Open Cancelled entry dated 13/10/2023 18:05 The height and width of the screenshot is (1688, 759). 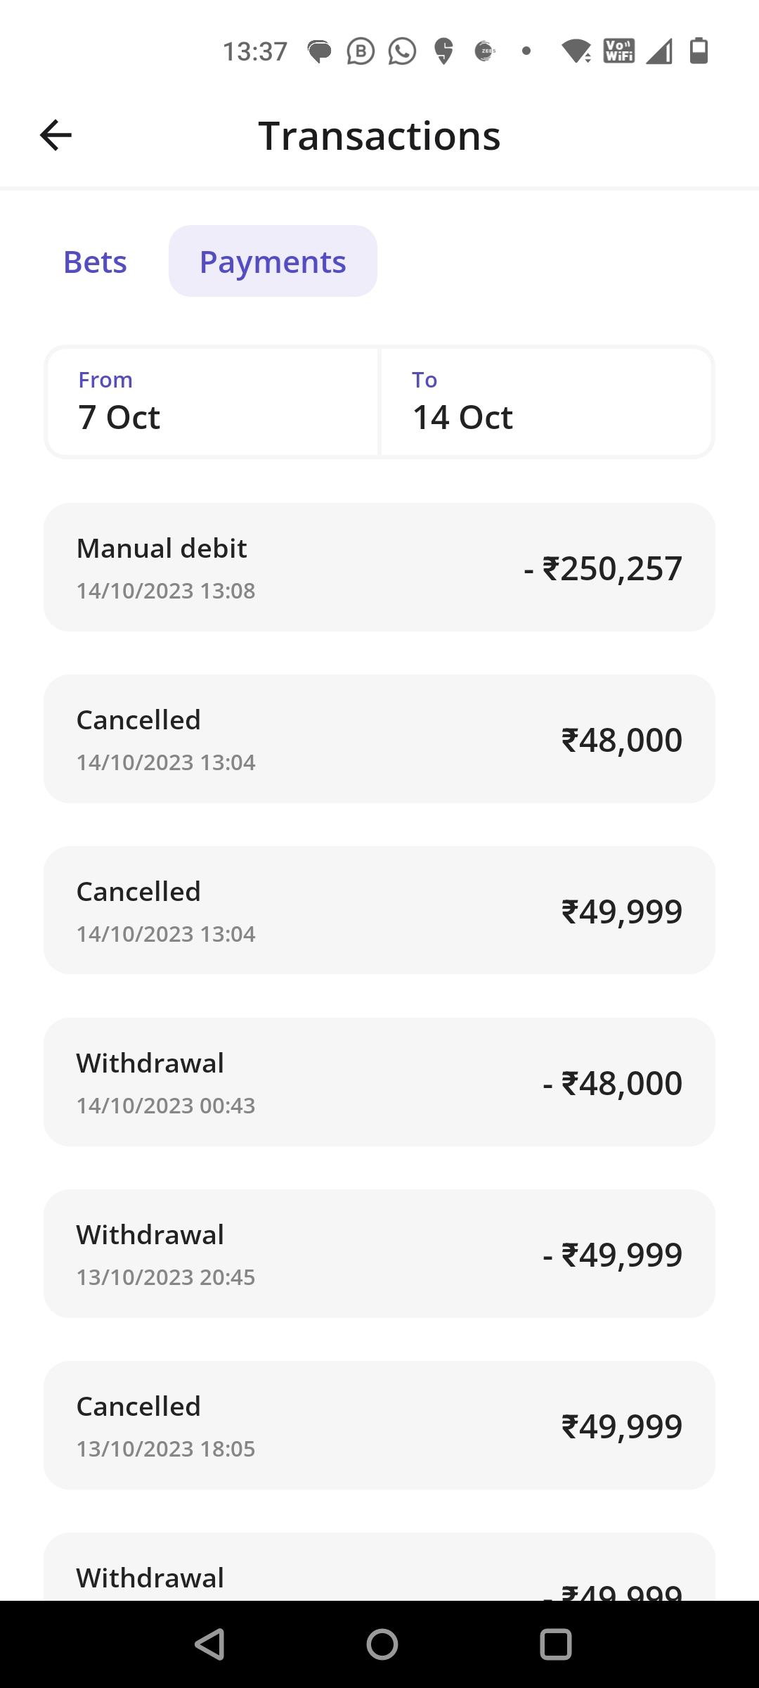coord(379,1425)
